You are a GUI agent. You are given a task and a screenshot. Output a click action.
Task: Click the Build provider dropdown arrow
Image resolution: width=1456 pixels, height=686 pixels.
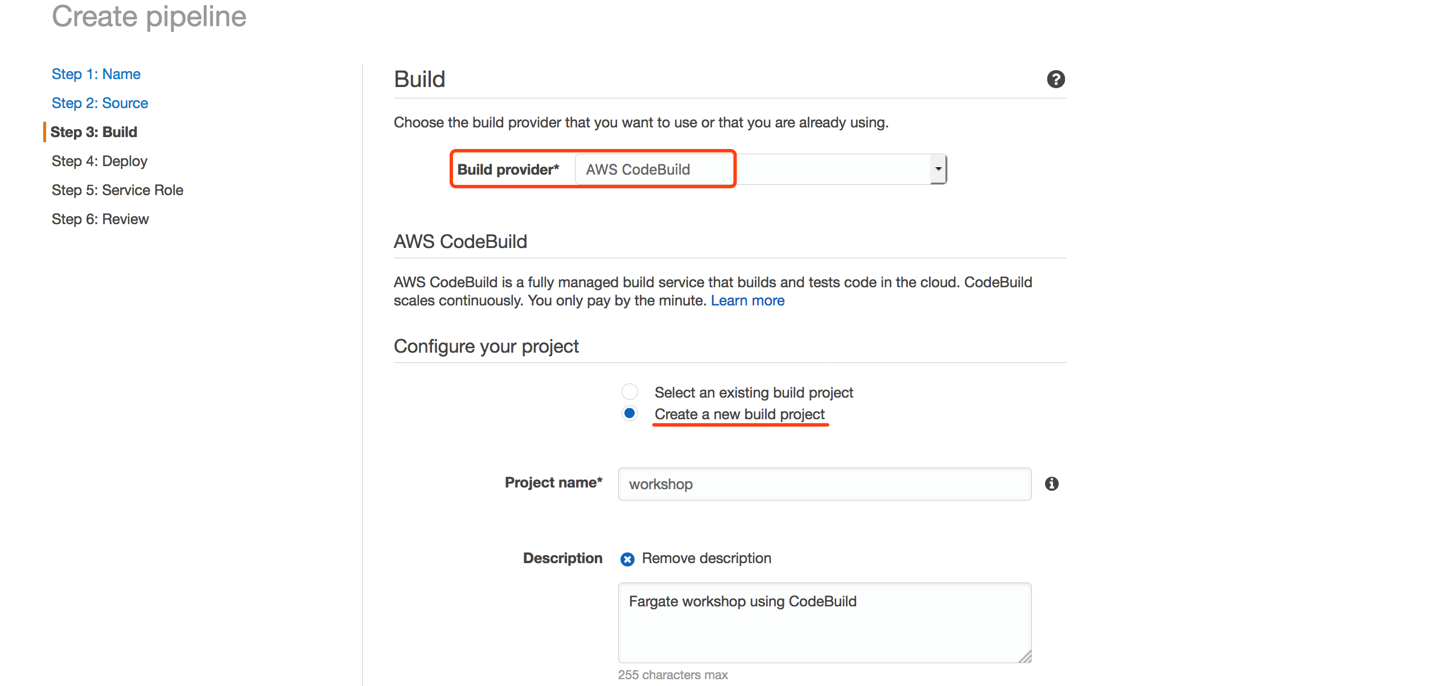pos(938,170)
